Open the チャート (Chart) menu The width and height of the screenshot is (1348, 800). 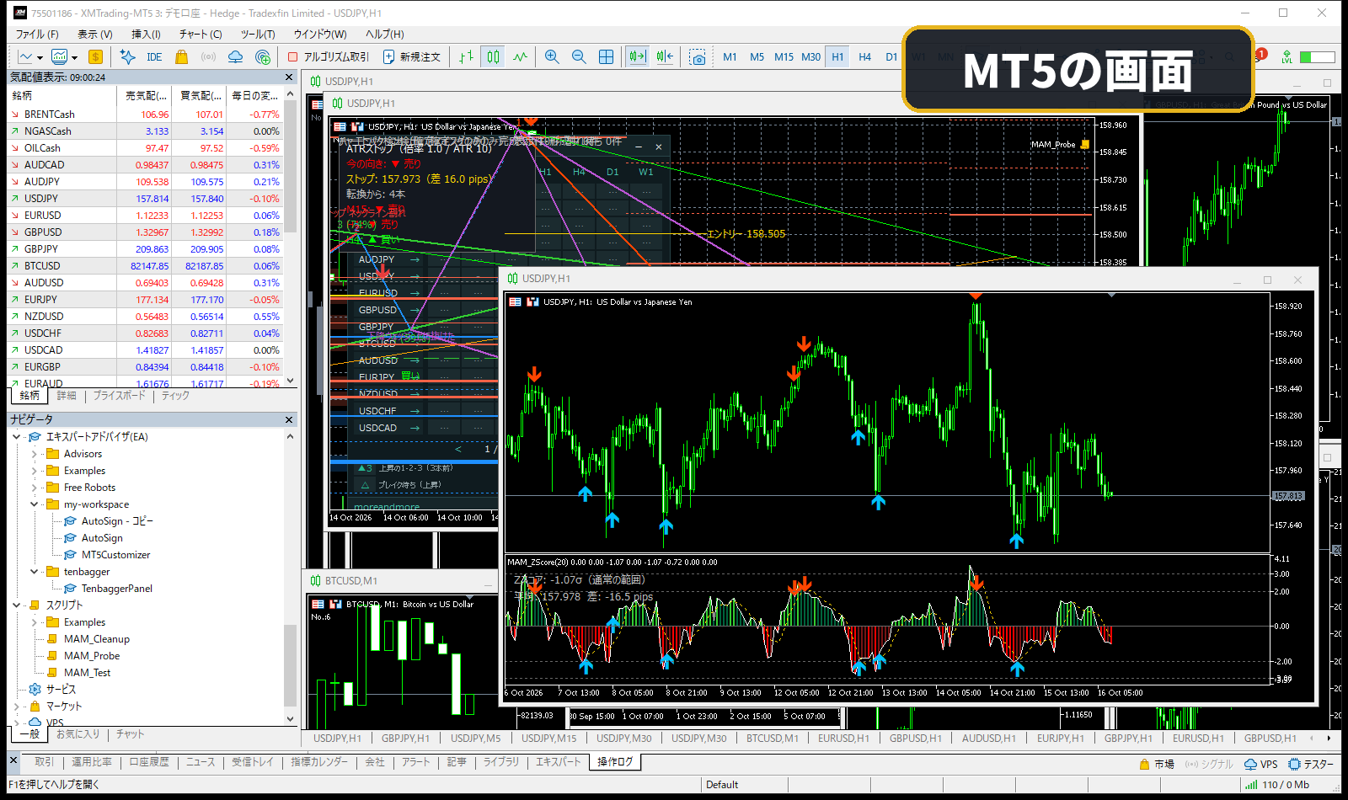[x=201, y=35]
